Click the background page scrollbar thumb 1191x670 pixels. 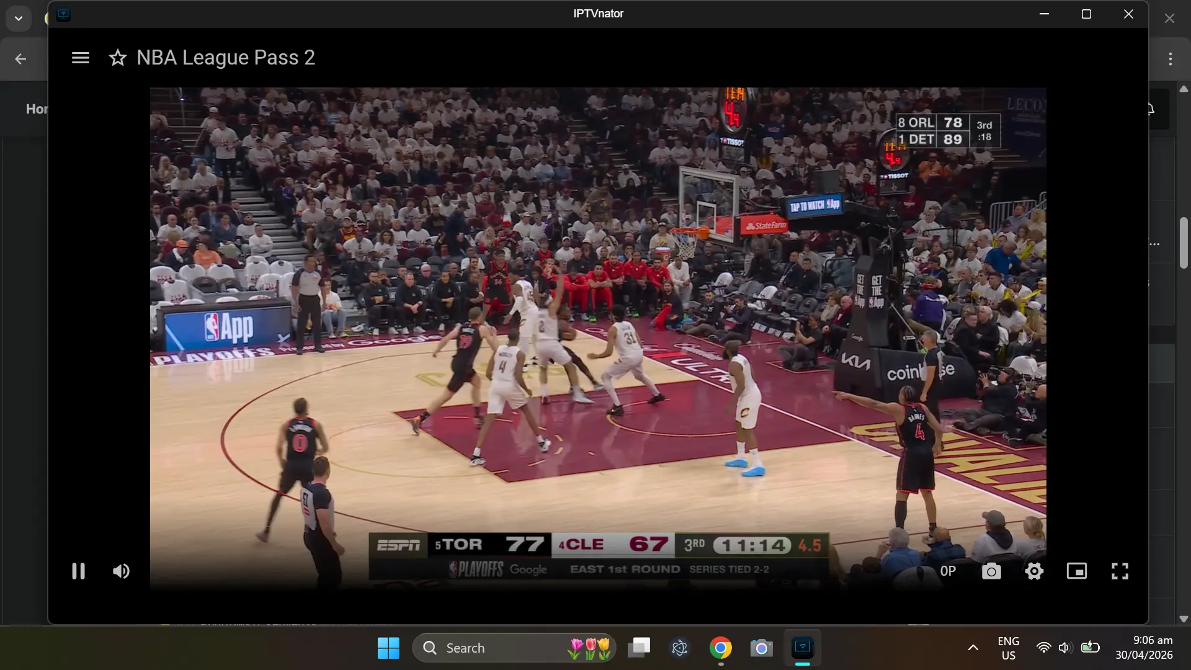[x=1184, y=243]
